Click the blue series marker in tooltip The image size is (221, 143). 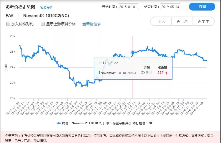pyautogui.click(x=99, y=73)
